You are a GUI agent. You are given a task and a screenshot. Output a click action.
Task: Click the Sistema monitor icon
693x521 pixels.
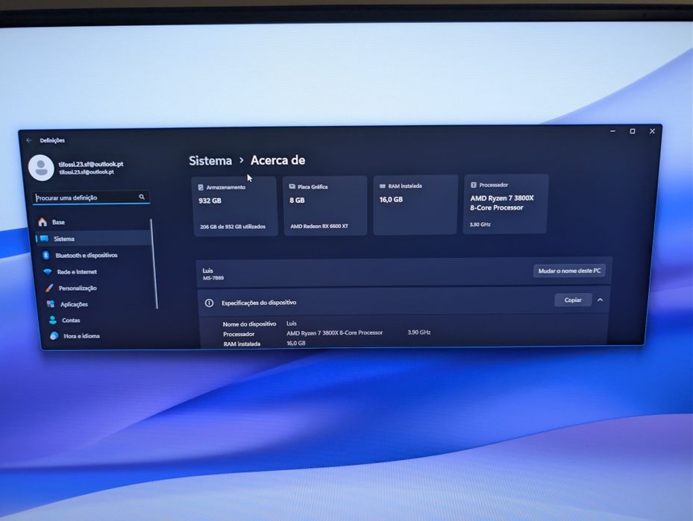[44, 239]
